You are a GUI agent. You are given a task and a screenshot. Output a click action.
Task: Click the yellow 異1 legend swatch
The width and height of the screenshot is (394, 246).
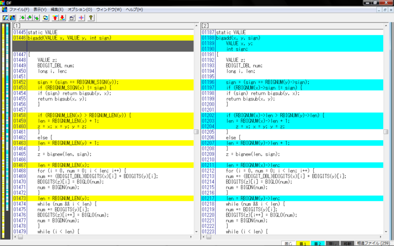[x=303, y=244]
